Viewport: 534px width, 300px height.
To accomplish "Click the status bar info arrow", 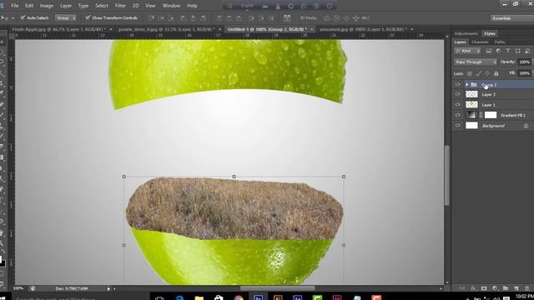I will (108, 289).
